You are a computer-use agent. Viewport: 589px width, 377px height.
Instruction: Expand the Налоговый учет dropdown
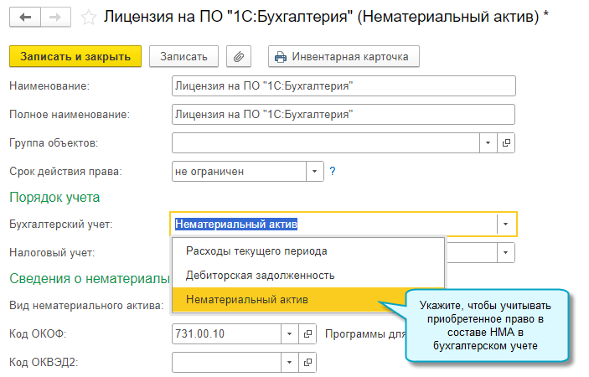pyautogui.click(x=506, y=252)
